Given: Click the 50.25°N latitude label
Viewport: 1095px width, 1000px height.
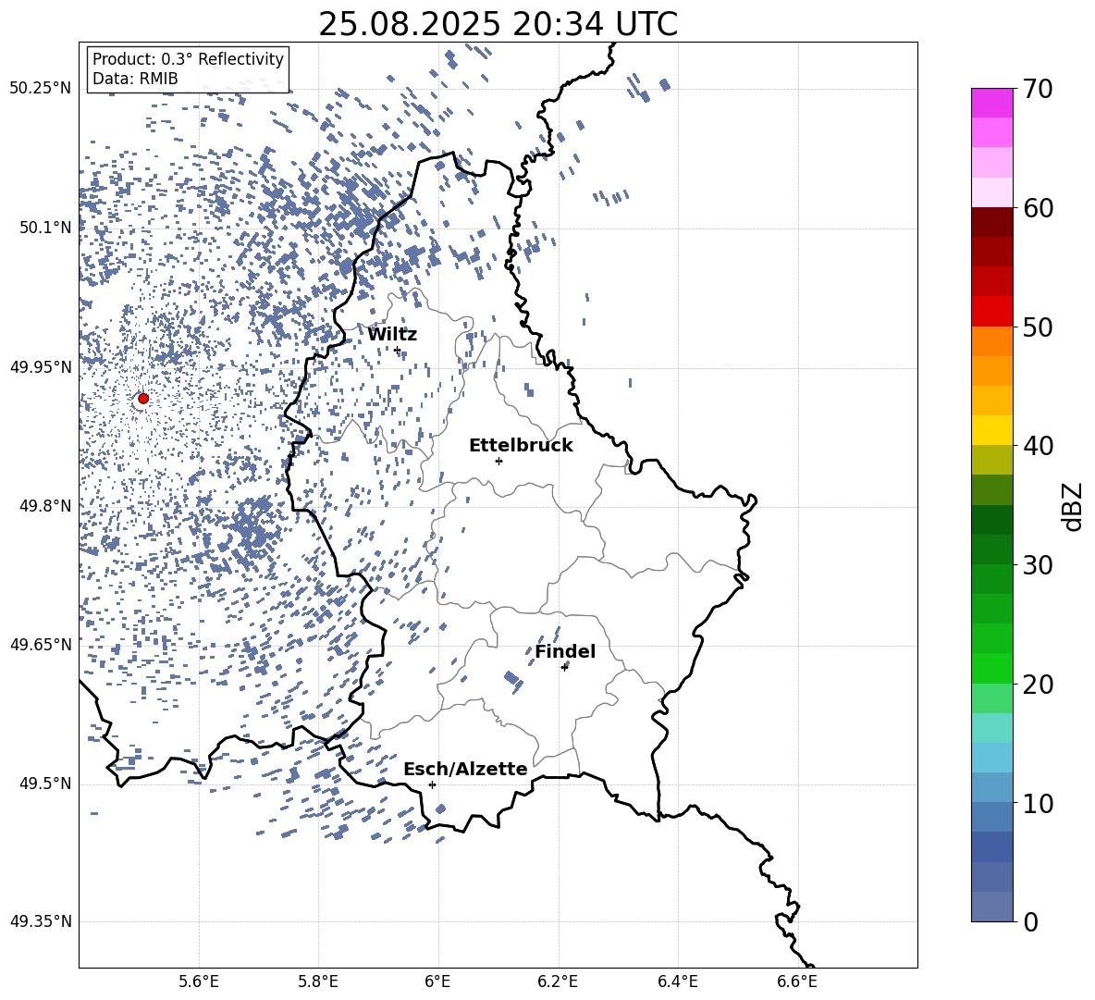Looking at the screenshot, I should [x=41, y=89].
